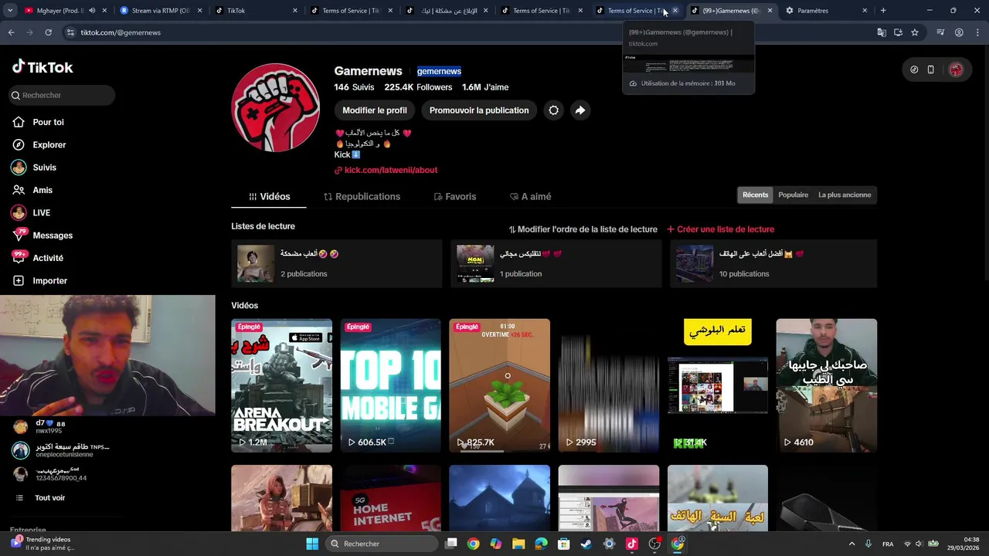Image resolution: width=989 pixels, height=556 pixels.
Task: Open translate page icon in address bar
Action: click(x=882, y=32)
